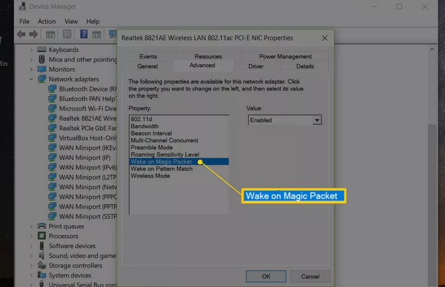445x287 pixels.
Task: Click the Sound, video and game controllers icon
Action: pos(42,256)
